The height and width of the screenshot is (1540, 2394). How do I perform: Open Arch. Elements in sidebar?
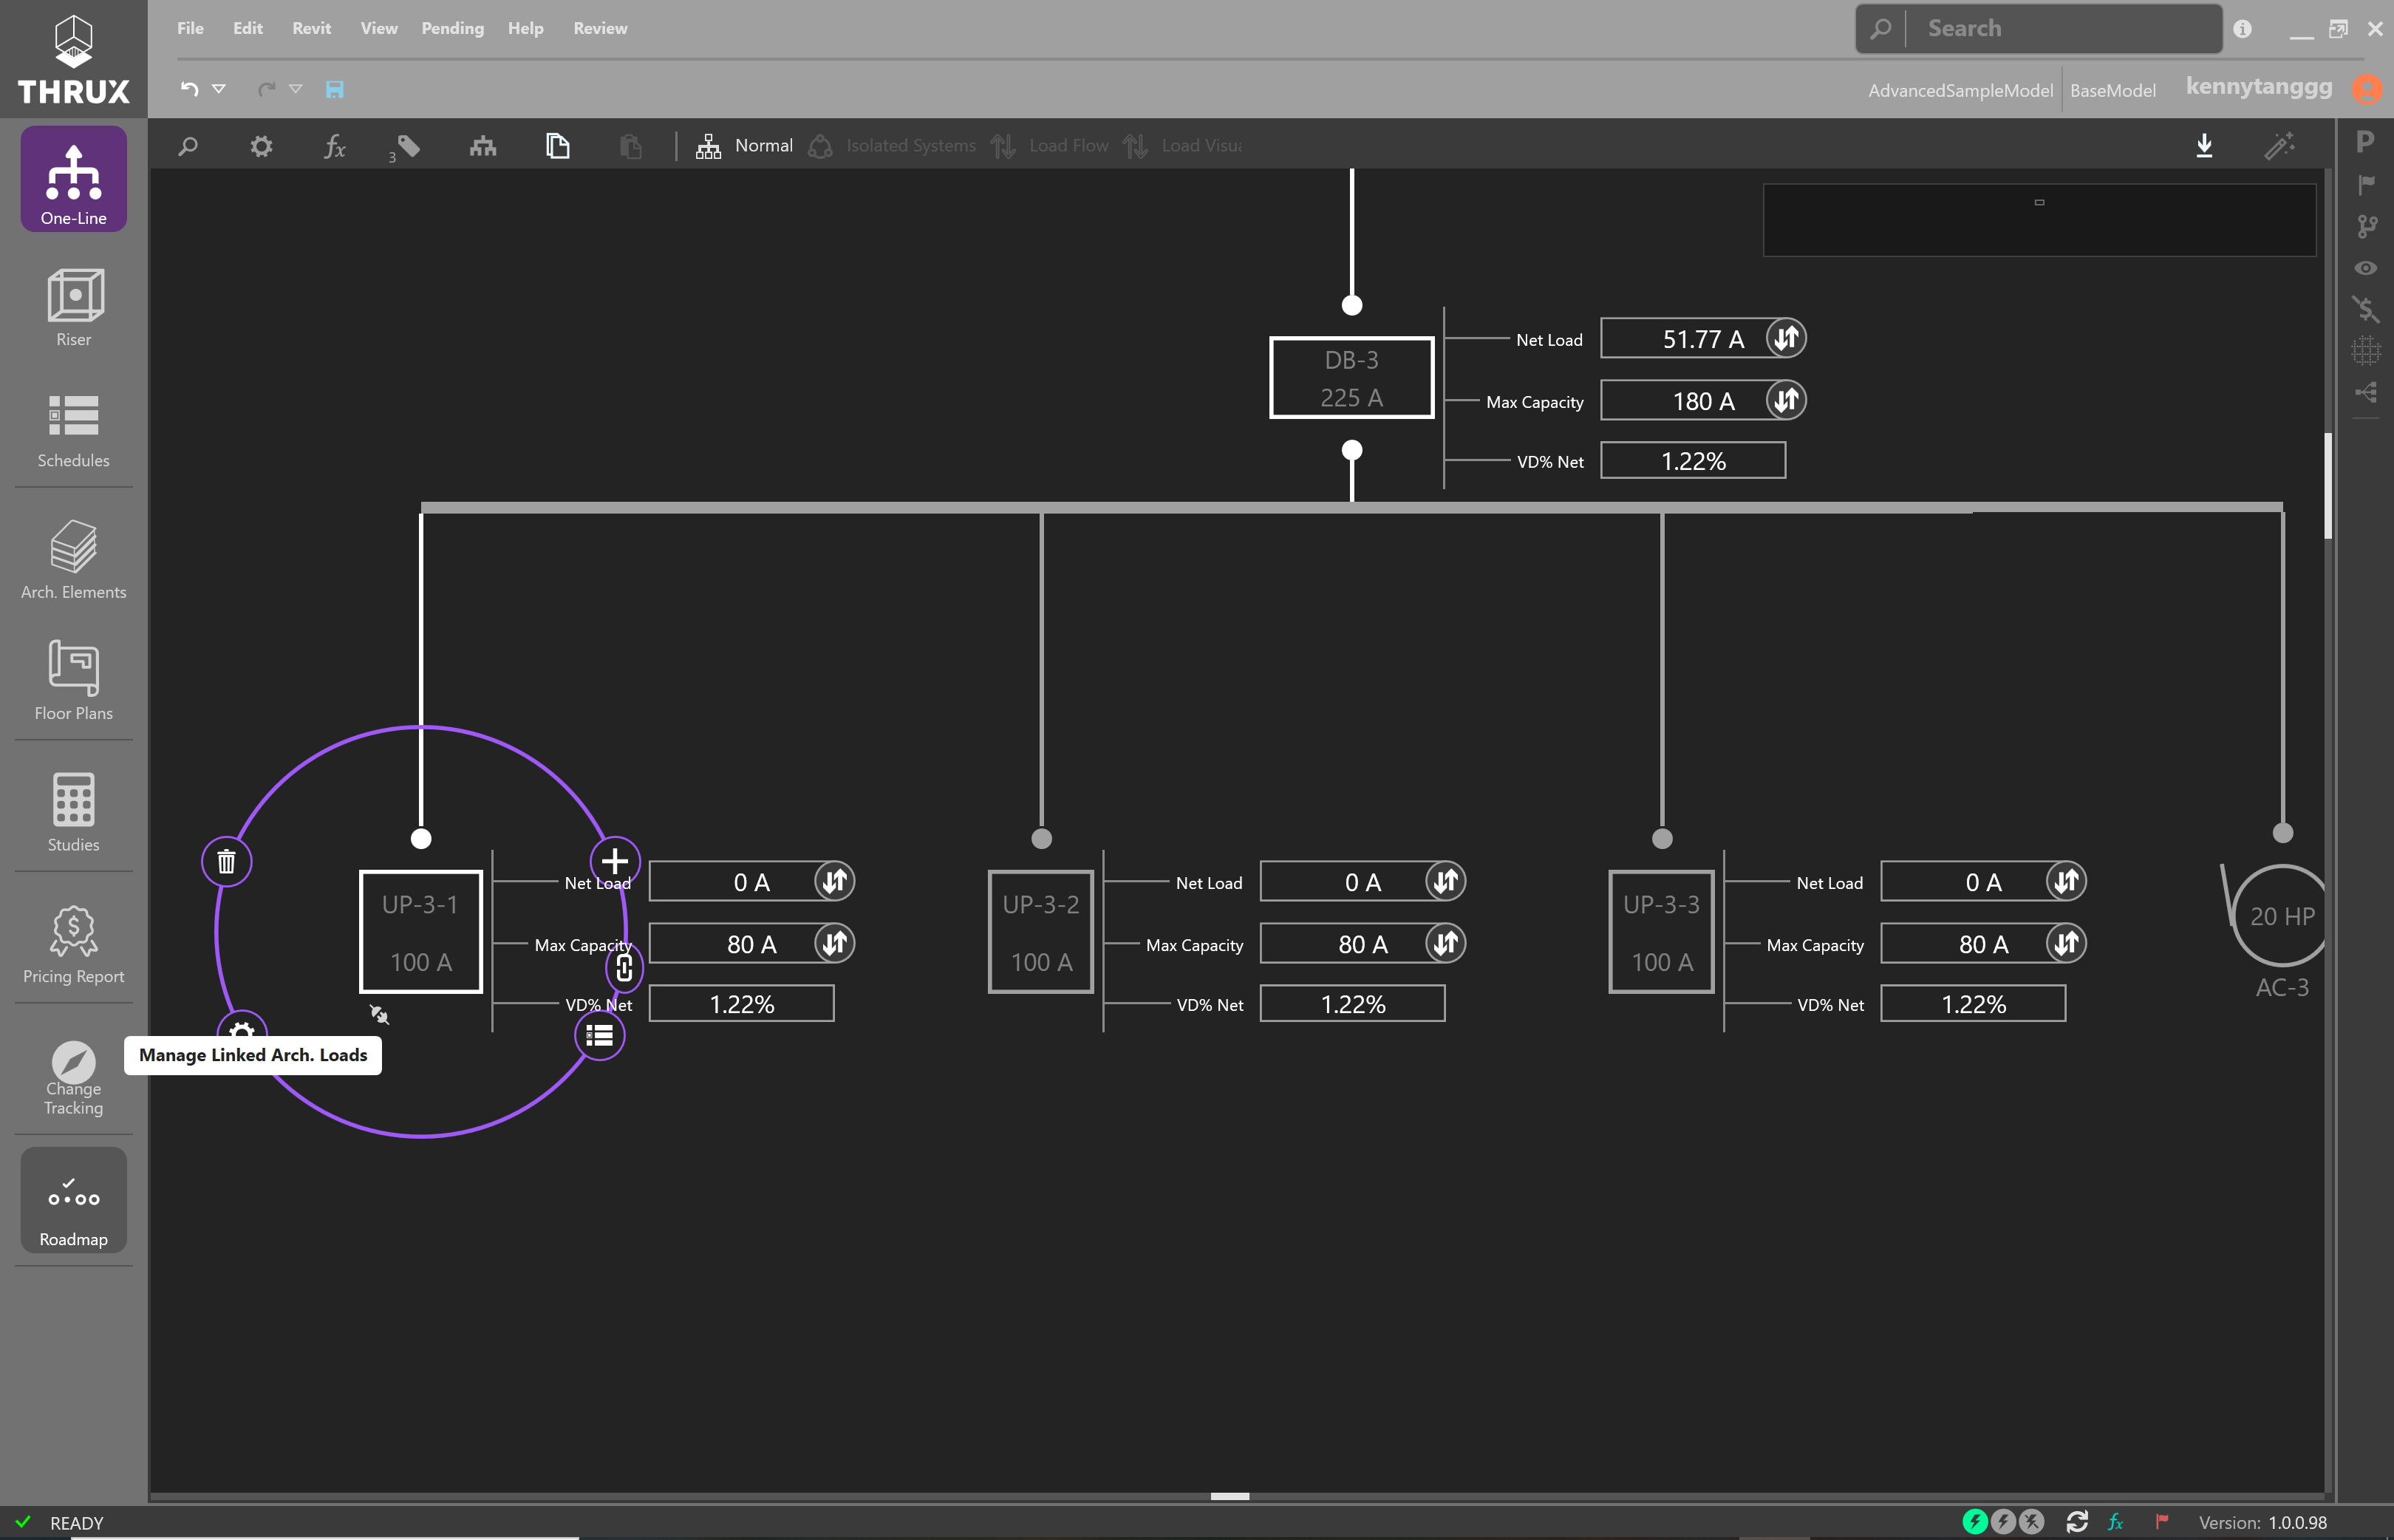pyautogui.click(x=73, y=560)
